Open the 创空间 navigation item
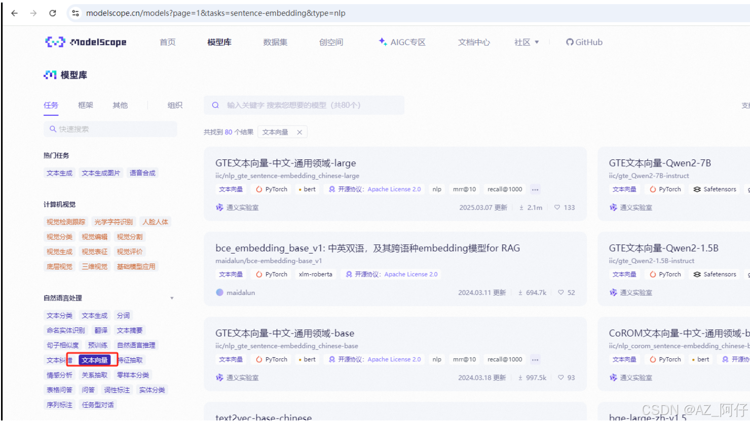 click(x=331, y=43)
